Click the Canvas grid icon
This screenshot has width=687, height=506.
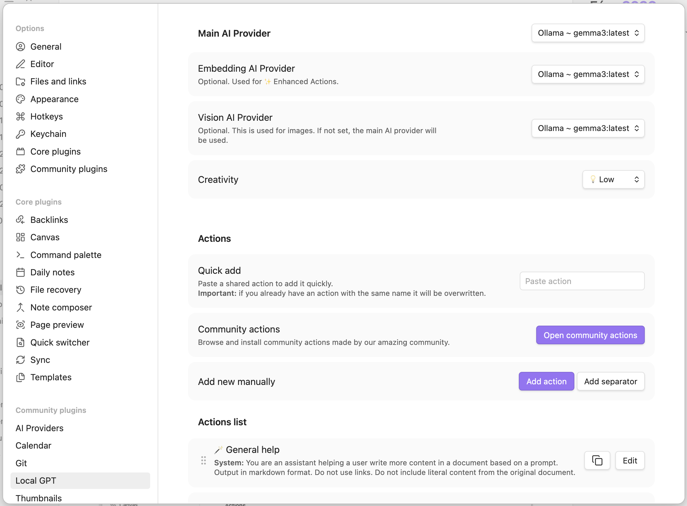pos(20,237)
